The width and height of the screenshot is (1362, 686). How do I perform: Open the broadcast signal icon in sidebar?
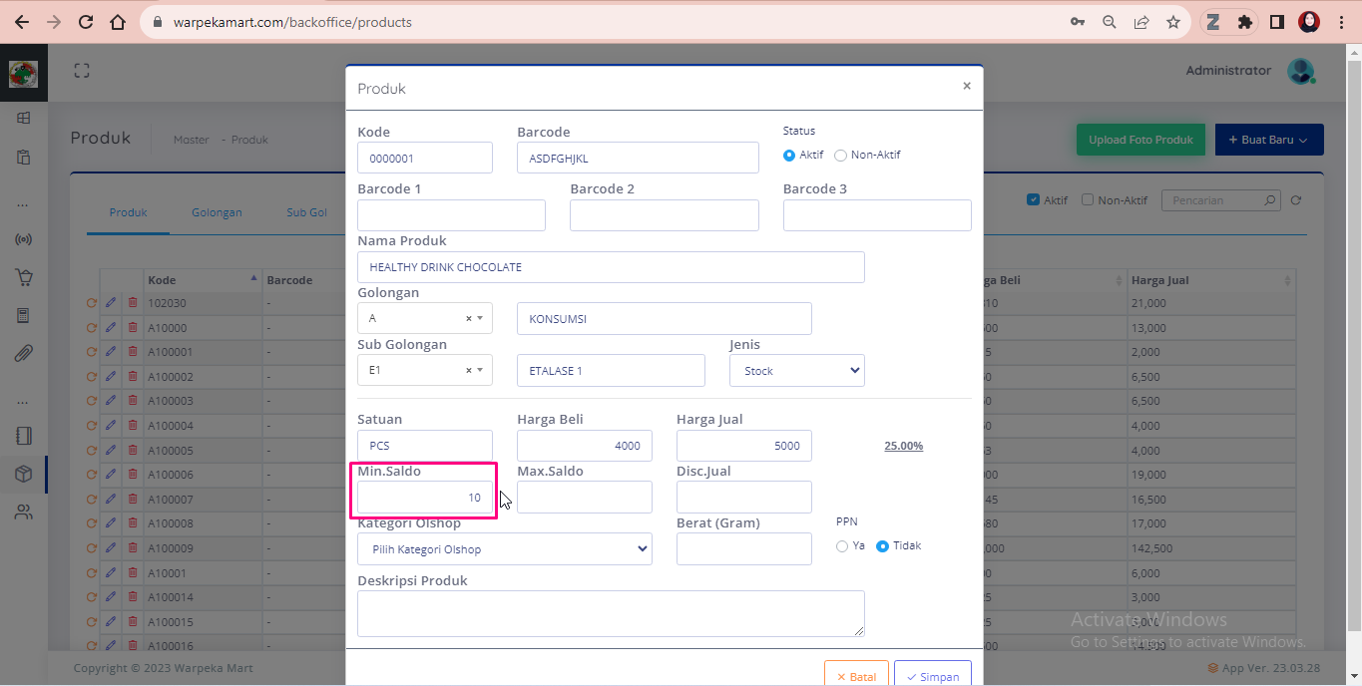pos(24,240)
